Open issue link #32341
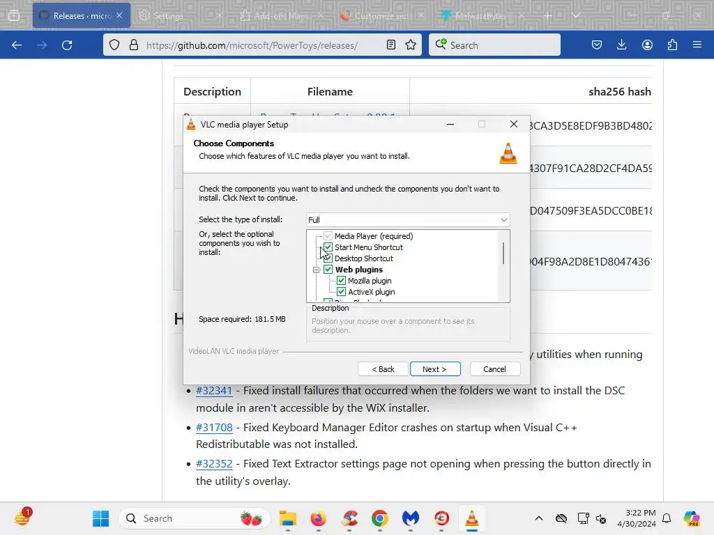Viewport: 714px width, 535px height. [x=214, y=390]
